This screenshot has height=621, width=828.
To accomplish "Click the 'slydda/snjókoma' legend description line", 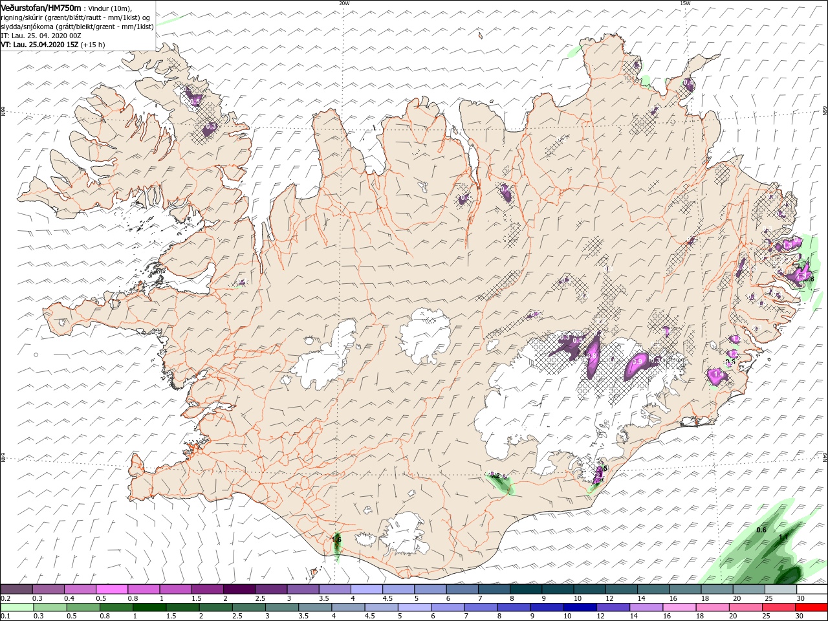I will pyautogui.click(x=78, y=27).
